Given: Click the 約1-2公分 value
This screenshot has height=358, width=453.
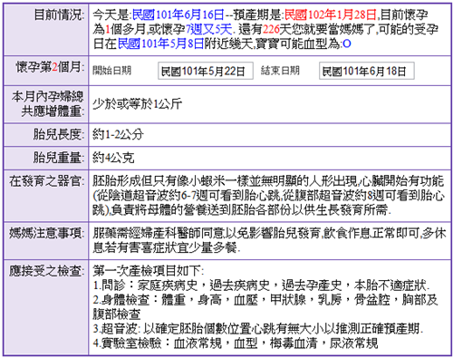Looking at the screenshot, I should click(118, 134).
